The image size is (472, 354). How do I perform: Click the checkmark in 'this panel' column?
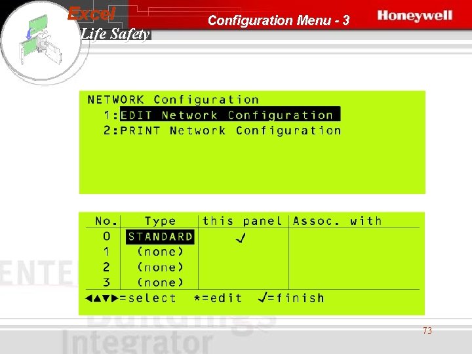coord(241,238)
